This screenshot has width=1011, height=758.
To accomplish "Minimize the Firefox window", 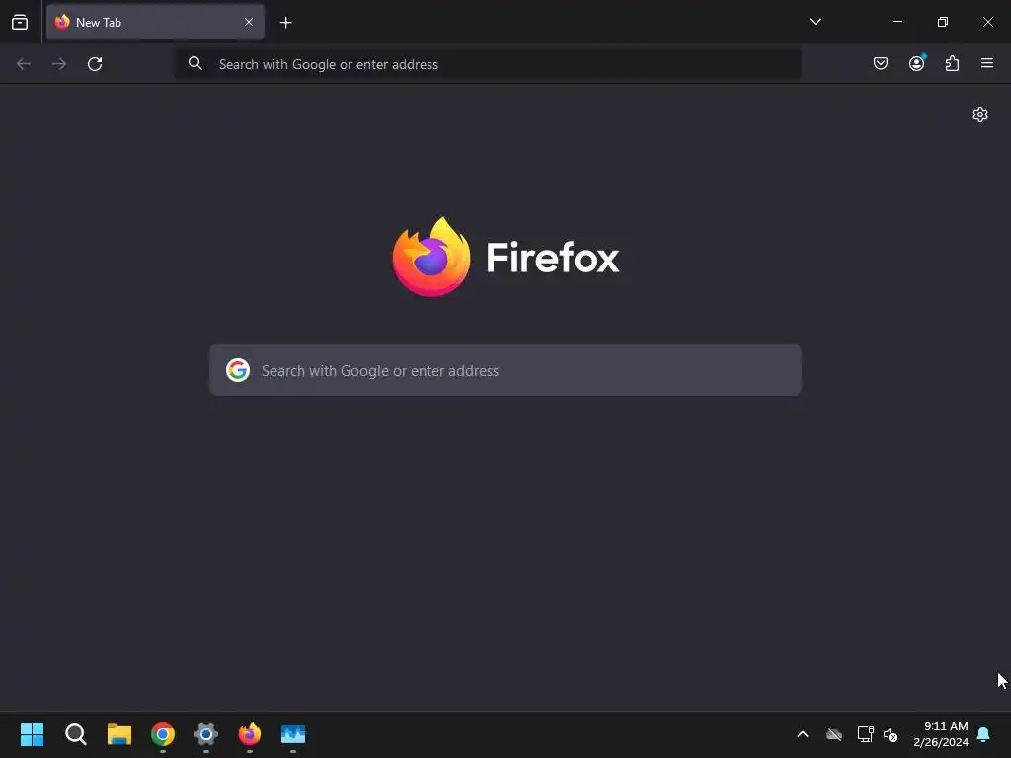I will tap(897, 22).
